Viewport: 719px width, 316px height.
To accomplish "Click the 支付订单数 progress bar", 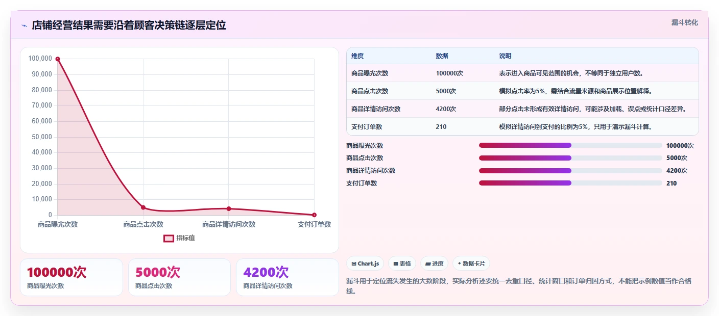I will click(x=570, y=183).
